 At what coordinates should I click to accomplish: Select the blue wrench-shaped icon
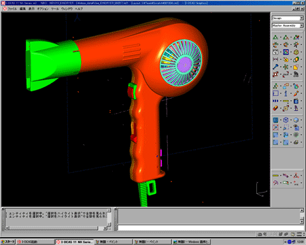point(275,67)
